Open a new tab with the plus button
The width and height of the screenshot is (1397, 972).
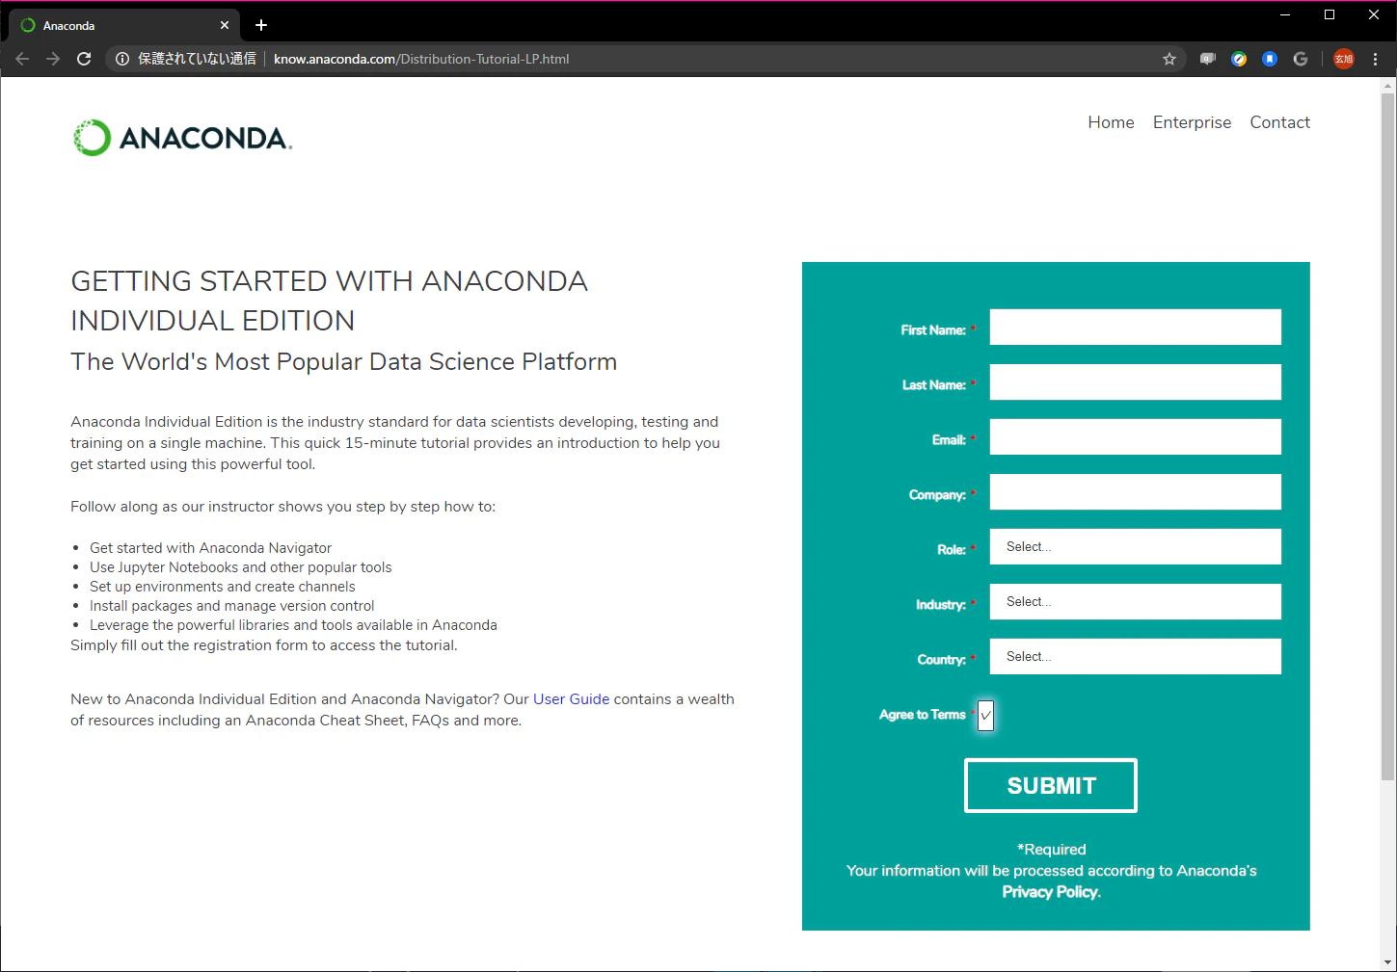coord(261,25)
